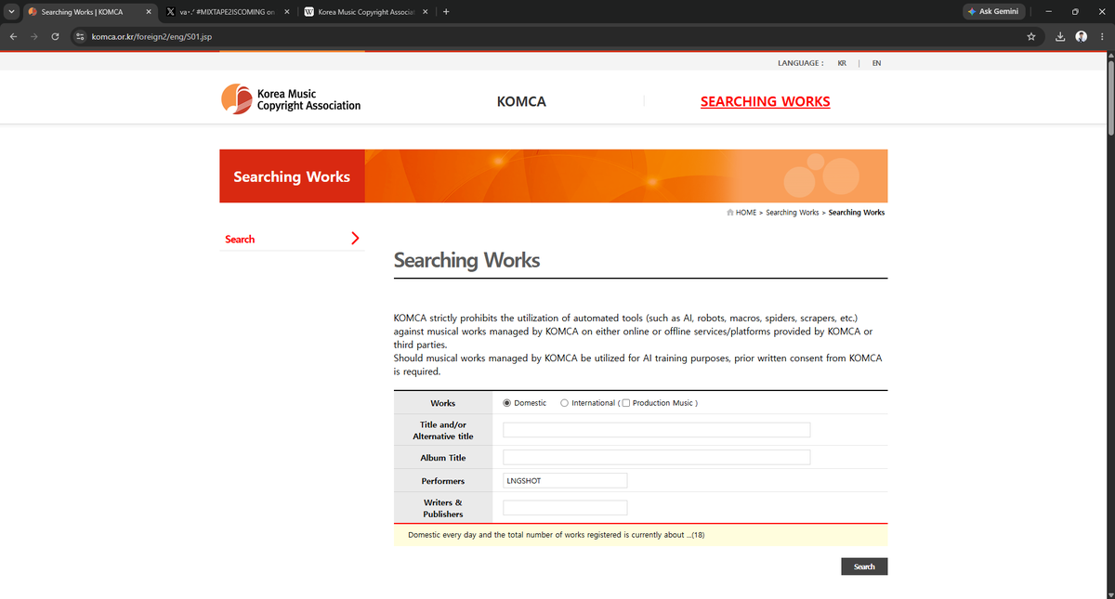Switch language to KR
Screen dimensions: 1115x599
click(x=842, y=63)
